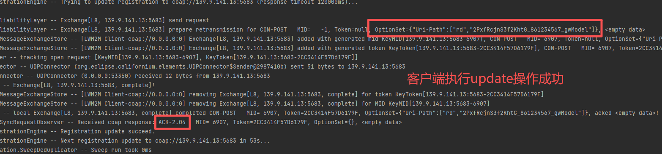
Task: Click the red-boxed OptionSet Uri-Path text
Action: tap(485, 29)
